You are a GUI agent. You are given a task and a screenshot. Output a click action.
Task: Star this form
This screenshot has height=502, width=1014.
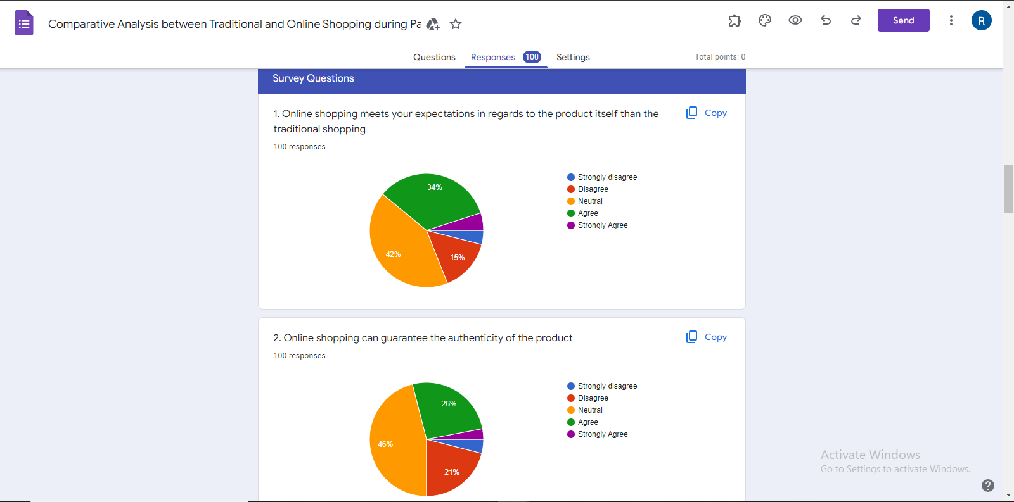coord(456,24)
